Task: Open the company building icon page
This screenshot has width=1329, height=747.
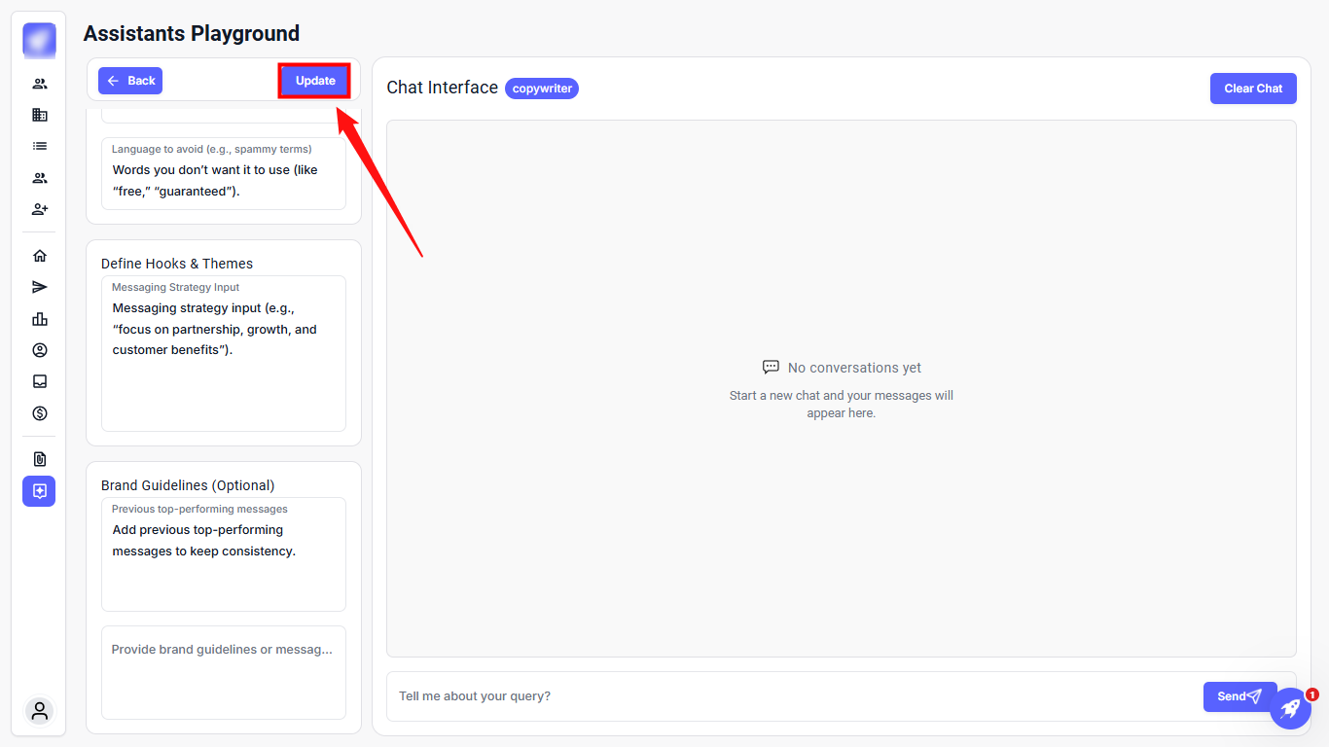Action: (x=40, y=115)
